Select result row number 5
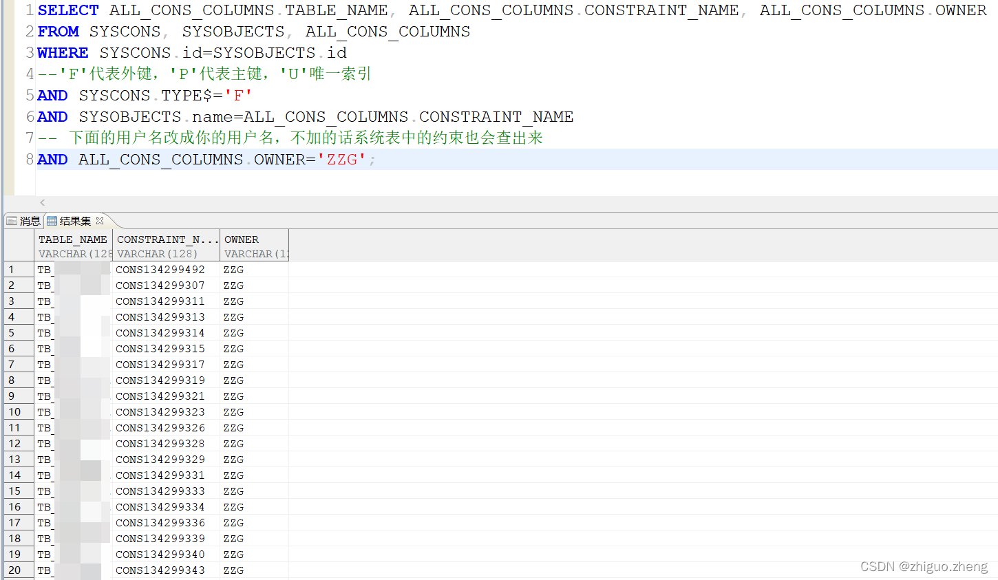The height and width of the screenshot is (580, 998). point(19,333)
